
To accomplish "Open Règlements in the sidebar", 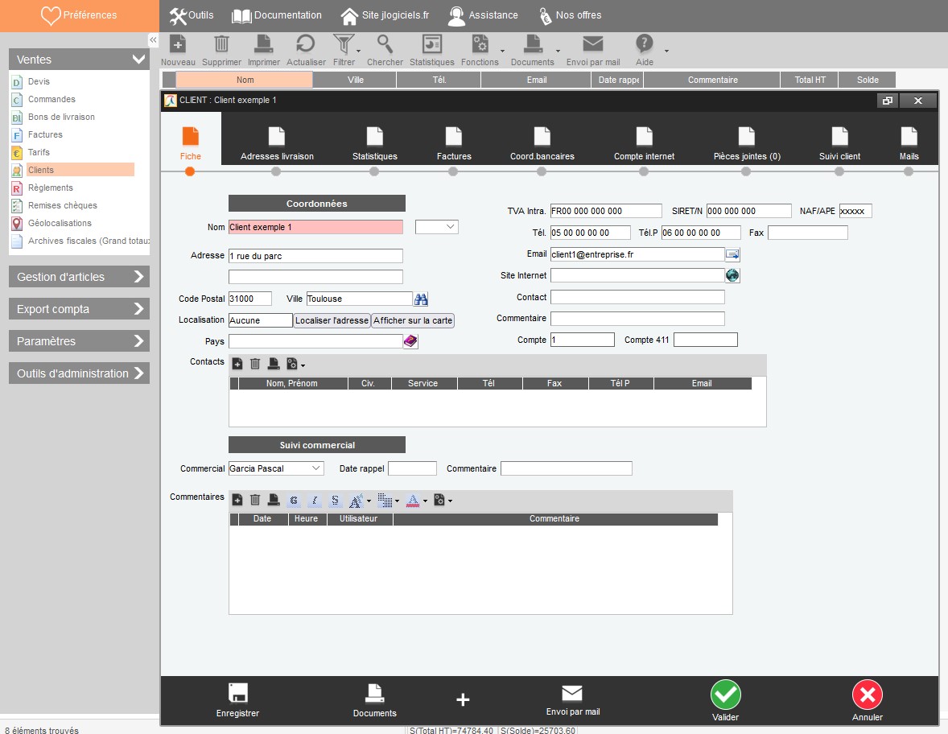I will [50, 188].
